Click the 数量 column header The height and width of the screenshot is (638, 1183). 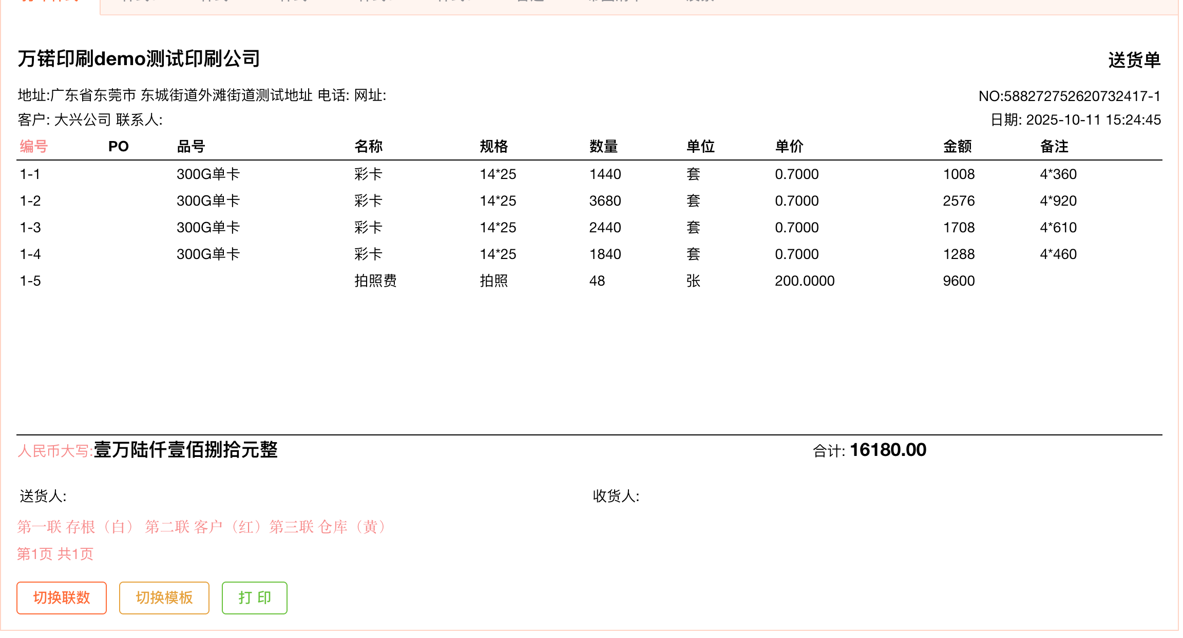(603, 147)
